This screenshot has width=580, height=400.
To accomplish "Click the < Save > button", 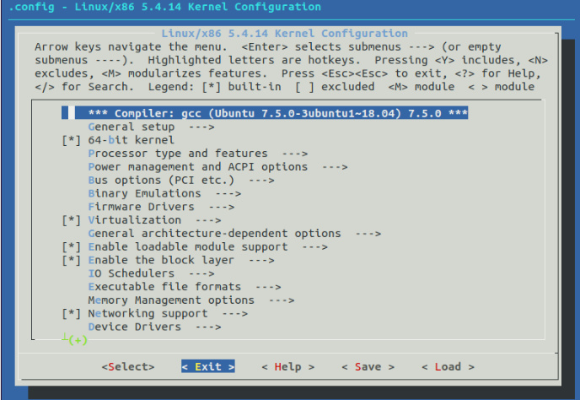I will [x=368, y=366].
